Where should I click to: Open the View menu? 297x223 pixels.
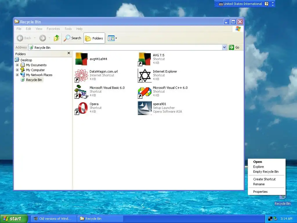tap(39, 29)
